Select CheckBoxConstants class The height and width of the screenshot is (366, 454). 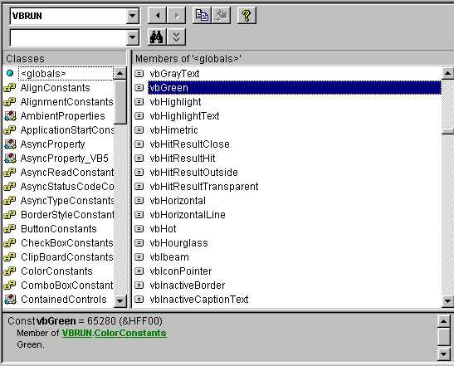tap(67, 243)
